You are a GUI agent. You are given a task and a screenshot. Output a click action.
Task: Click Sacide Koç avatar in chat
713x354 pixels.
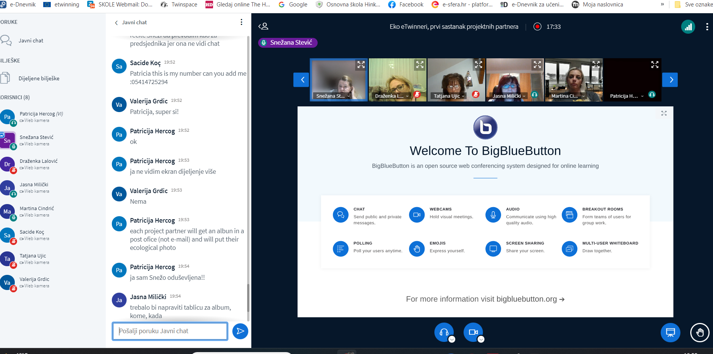pos(119,67)
